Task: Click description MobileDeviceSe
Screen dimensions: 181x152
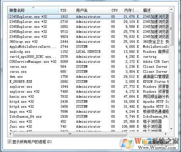Action: pyautogui.click(x=156, y=47)
